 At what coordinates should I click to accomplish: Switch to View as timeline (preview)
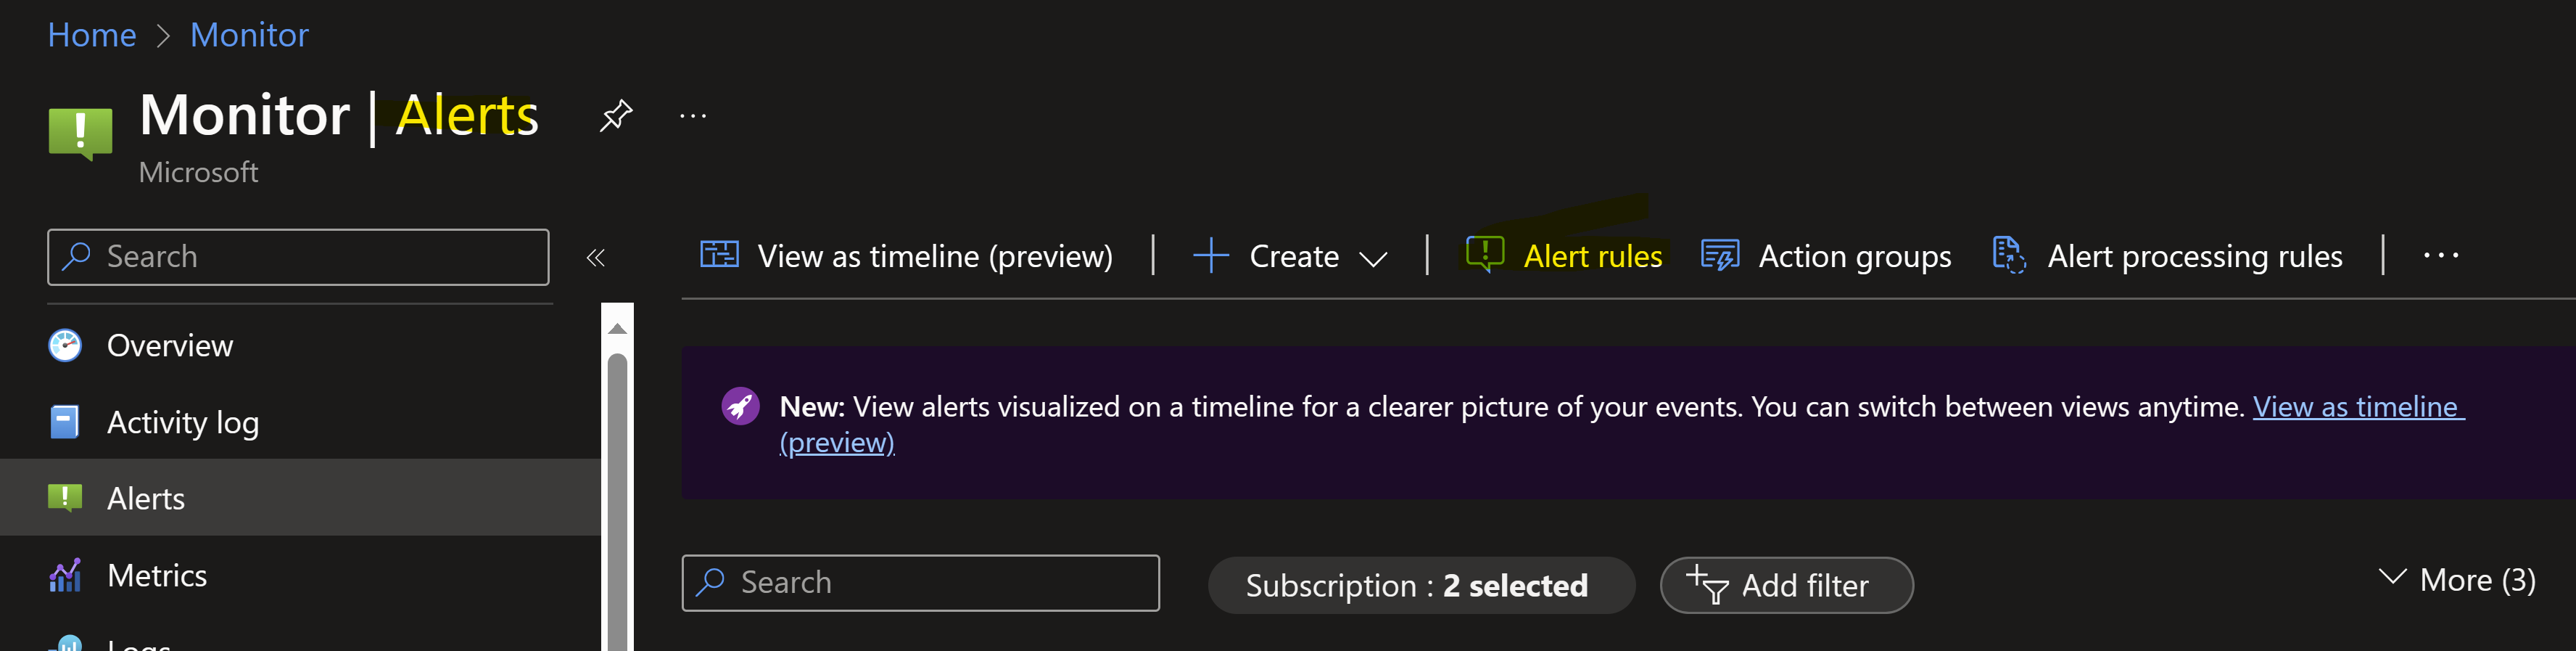[906, 256]
